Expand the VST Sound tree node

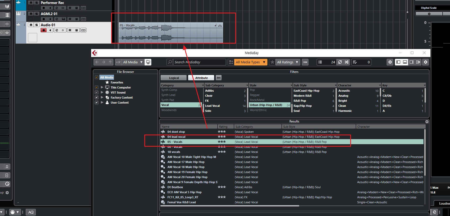102,92
